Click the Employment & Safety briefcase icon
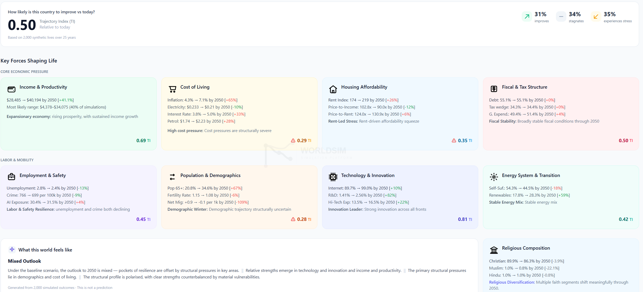 [x=12, y=177]
